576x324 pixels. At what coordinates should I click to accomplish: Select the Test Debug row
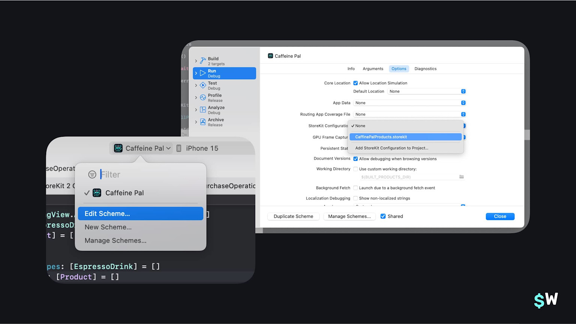[224, 85]
